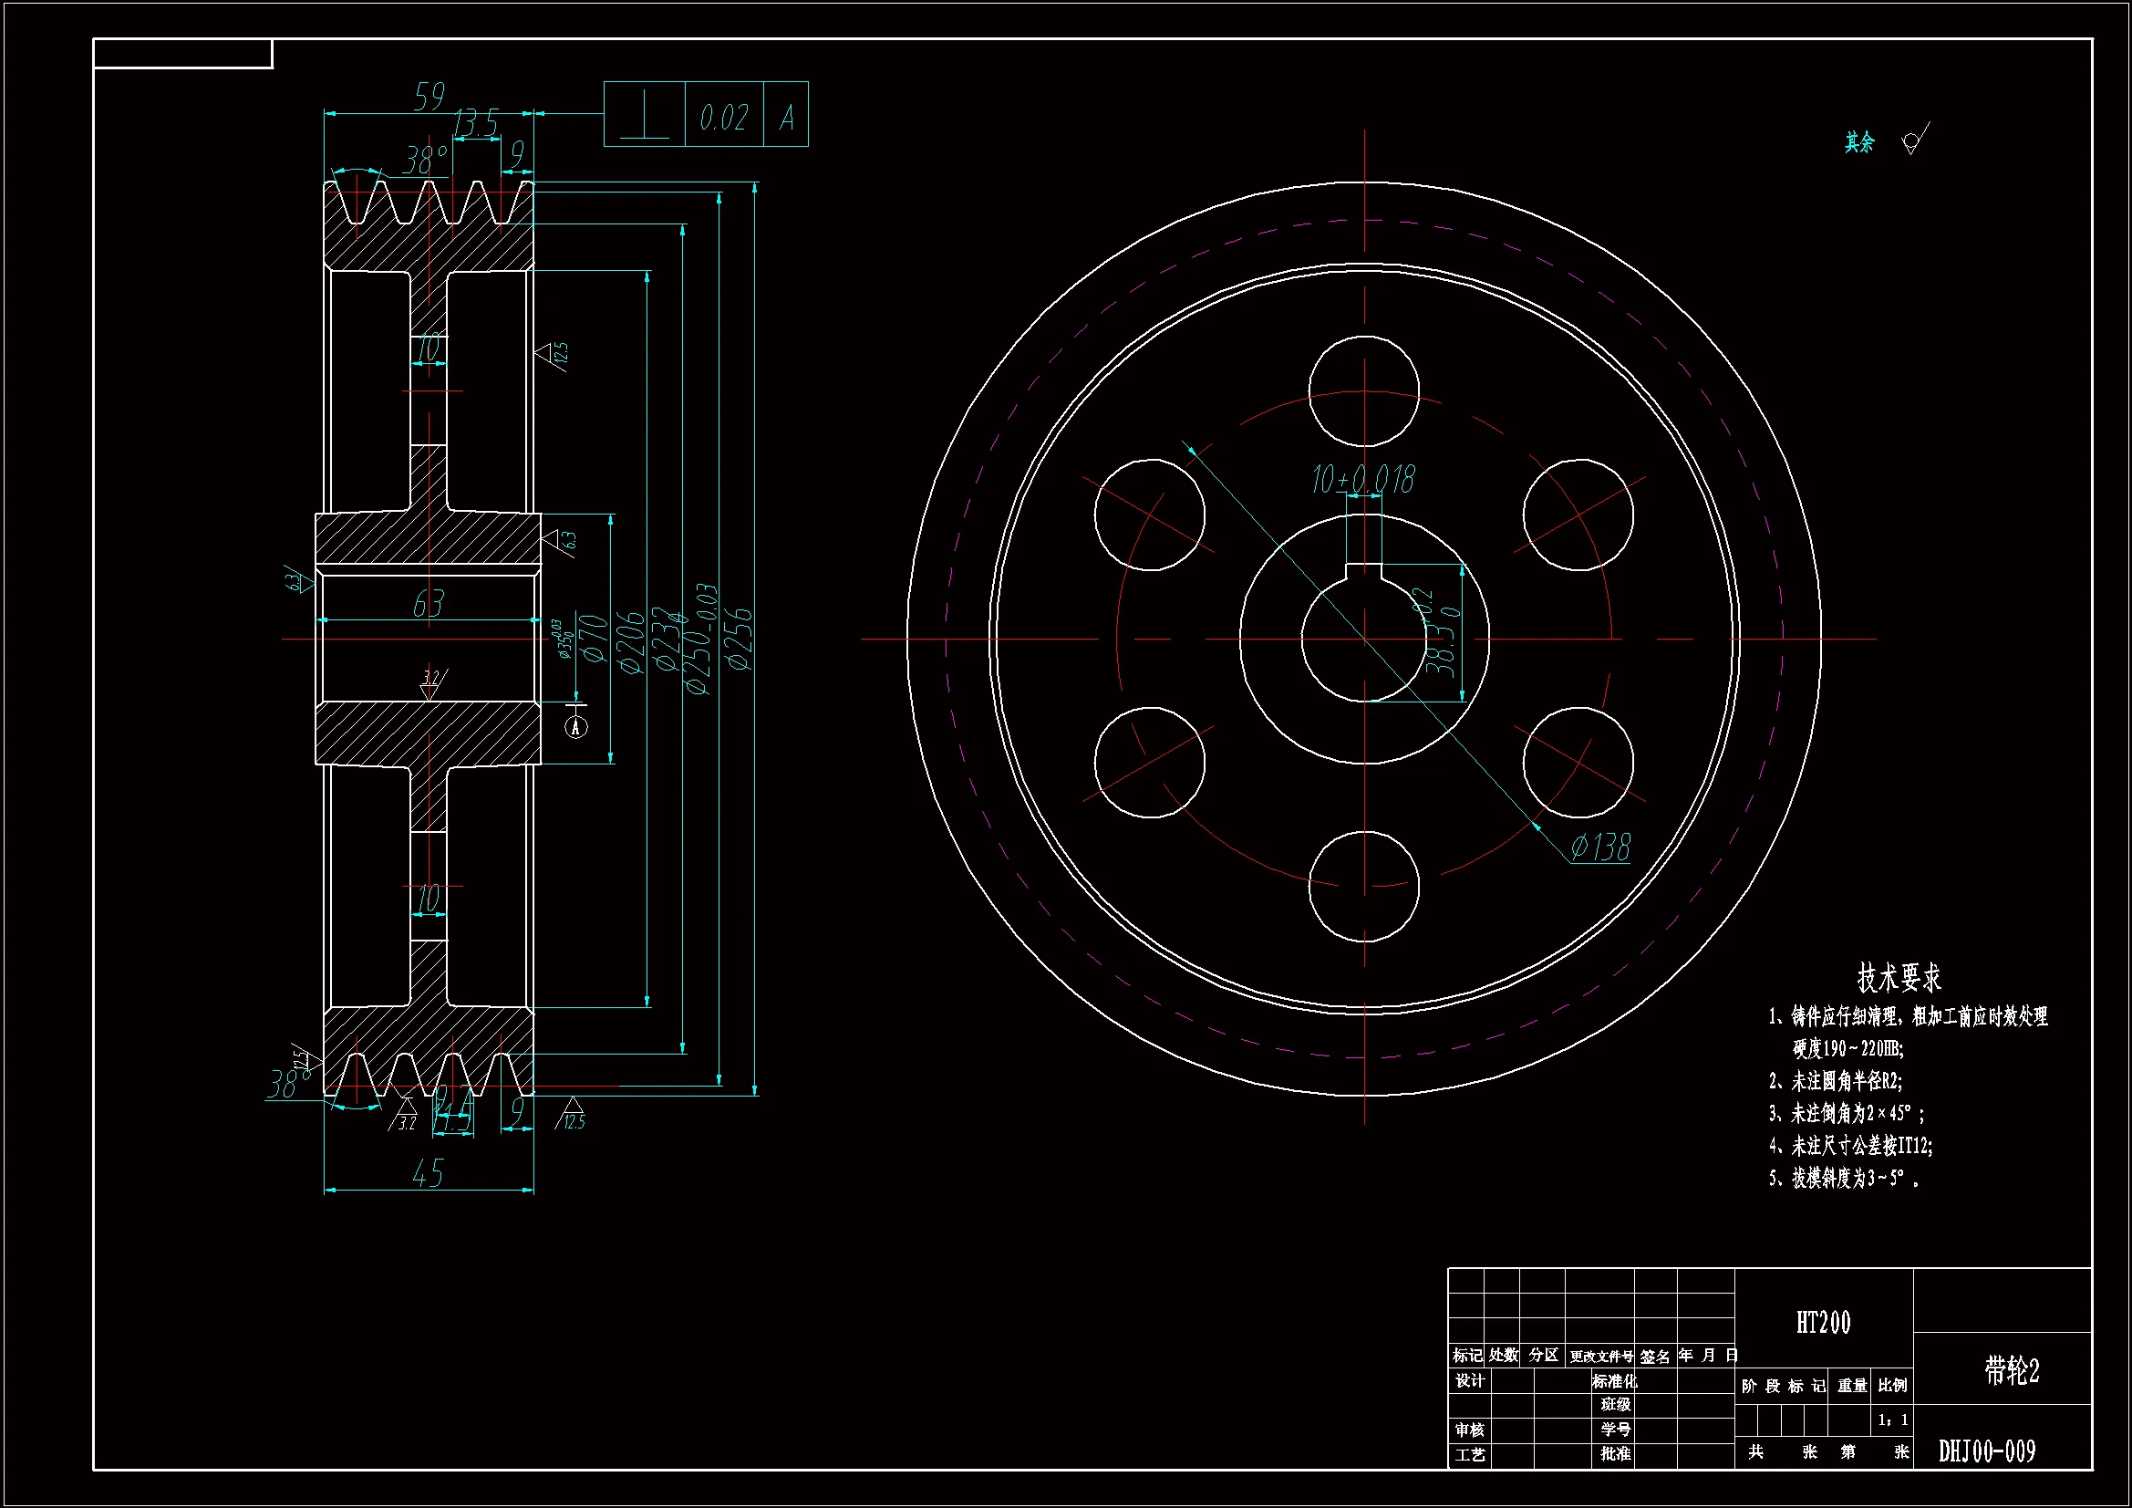
Task: Select the 0.02 tolerance value cell
Action: point(723,117)
